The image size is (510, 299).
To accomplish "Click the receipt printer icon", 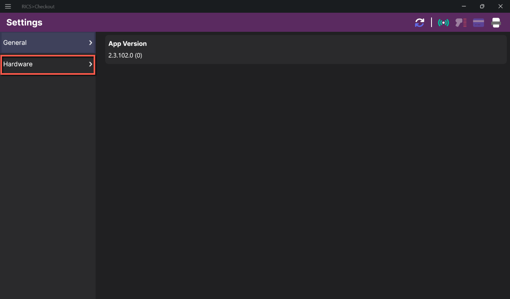I will pos(496,23).
